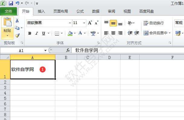Open the font color dropdown arrow

(x=85, y=33)
